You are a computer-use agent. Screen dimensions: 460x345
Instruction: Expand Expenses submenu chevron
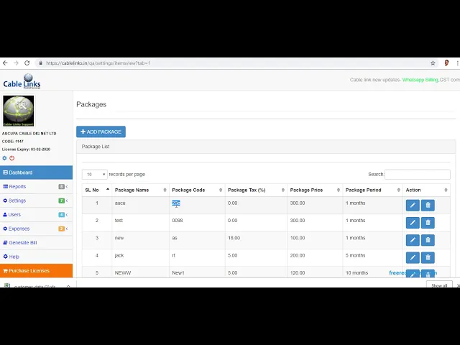tap(67, 229)
